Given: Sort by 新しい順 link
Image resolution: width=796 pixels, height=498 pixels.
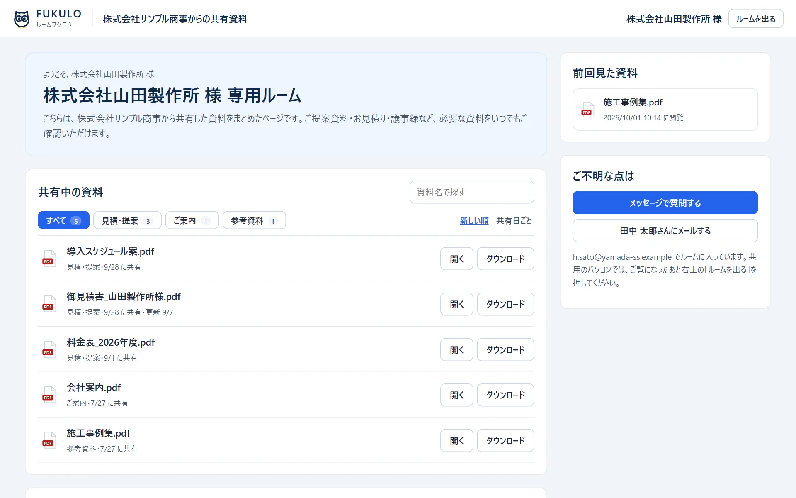Looking at the screenshot, I should tap(474, 221).
